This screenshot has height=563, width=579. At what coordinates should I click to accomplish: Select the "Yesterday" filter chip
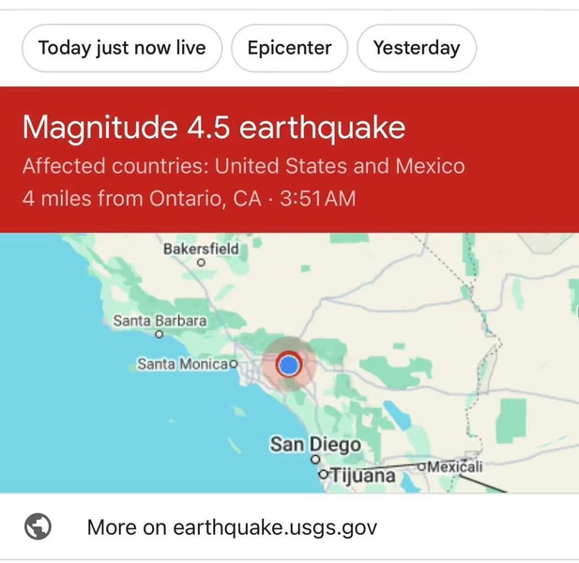417,48
